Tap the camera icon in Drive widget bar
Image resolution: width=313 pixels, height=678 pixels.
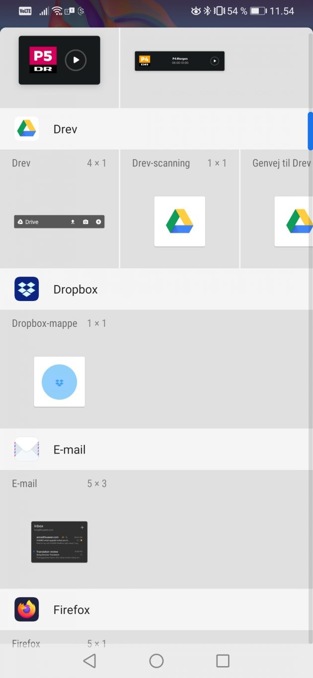point(85,222)
